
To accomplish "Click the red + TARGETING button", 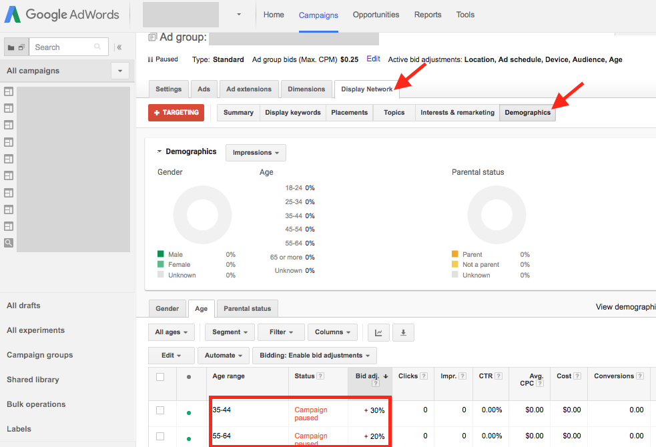I will 176,113.
